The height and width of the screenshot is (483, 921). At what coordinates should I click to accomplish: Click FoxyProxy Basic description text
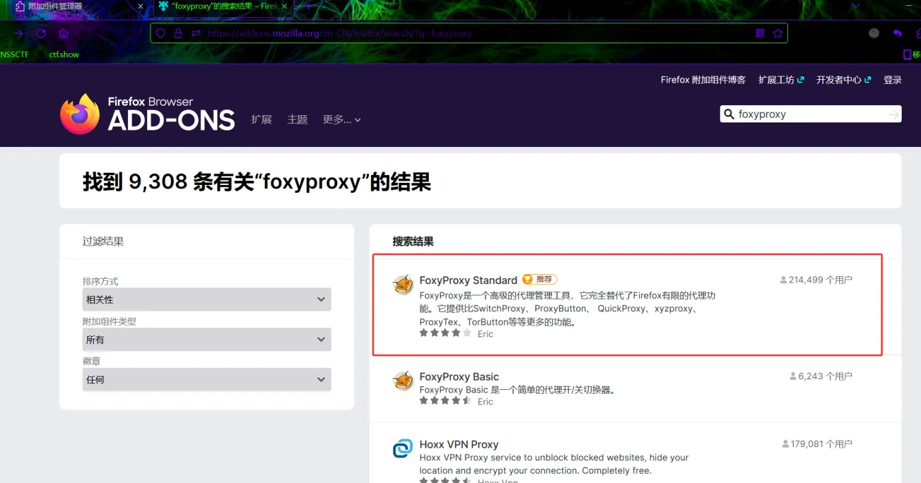pos(517,390)
